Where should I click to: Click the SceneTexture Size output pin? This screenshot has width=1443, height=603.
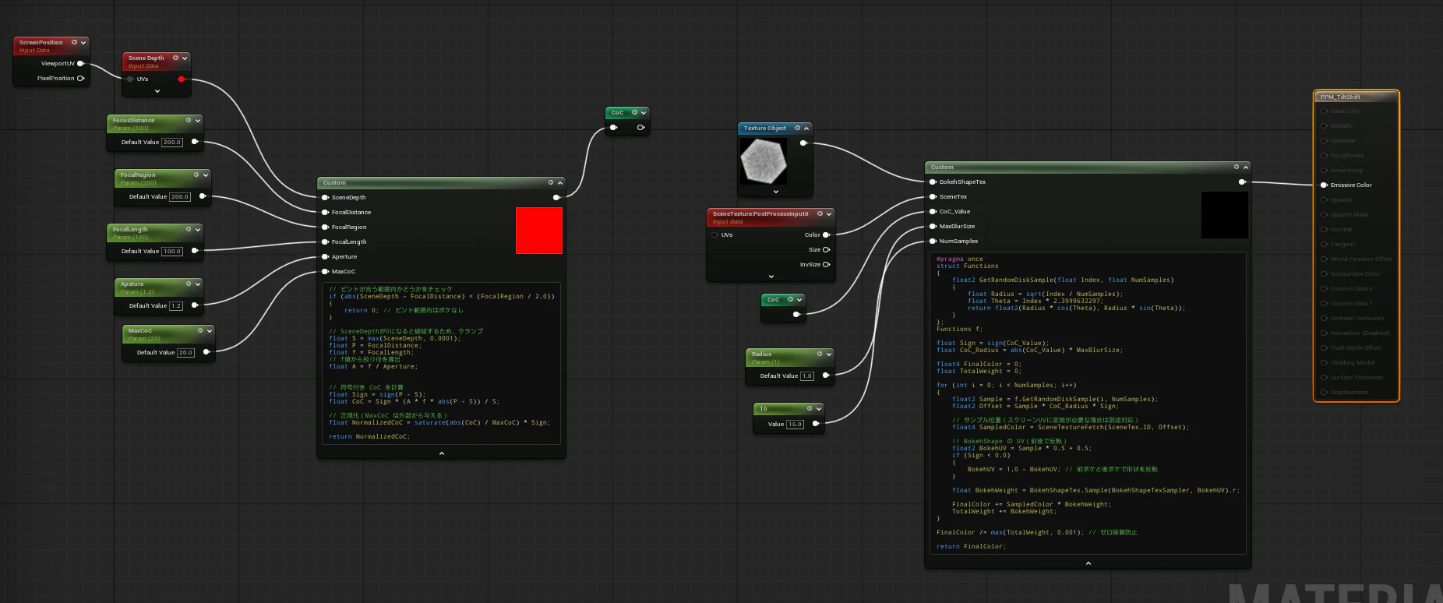click(826, 249)
